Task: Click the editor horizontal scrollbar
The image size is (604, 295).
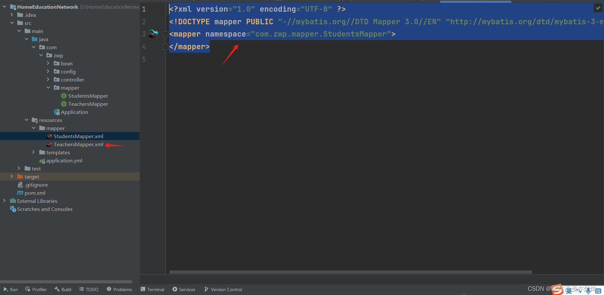Action: [350, 272]
